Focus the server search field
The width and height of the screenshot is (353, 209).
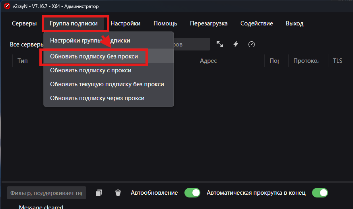click(191, 45)
